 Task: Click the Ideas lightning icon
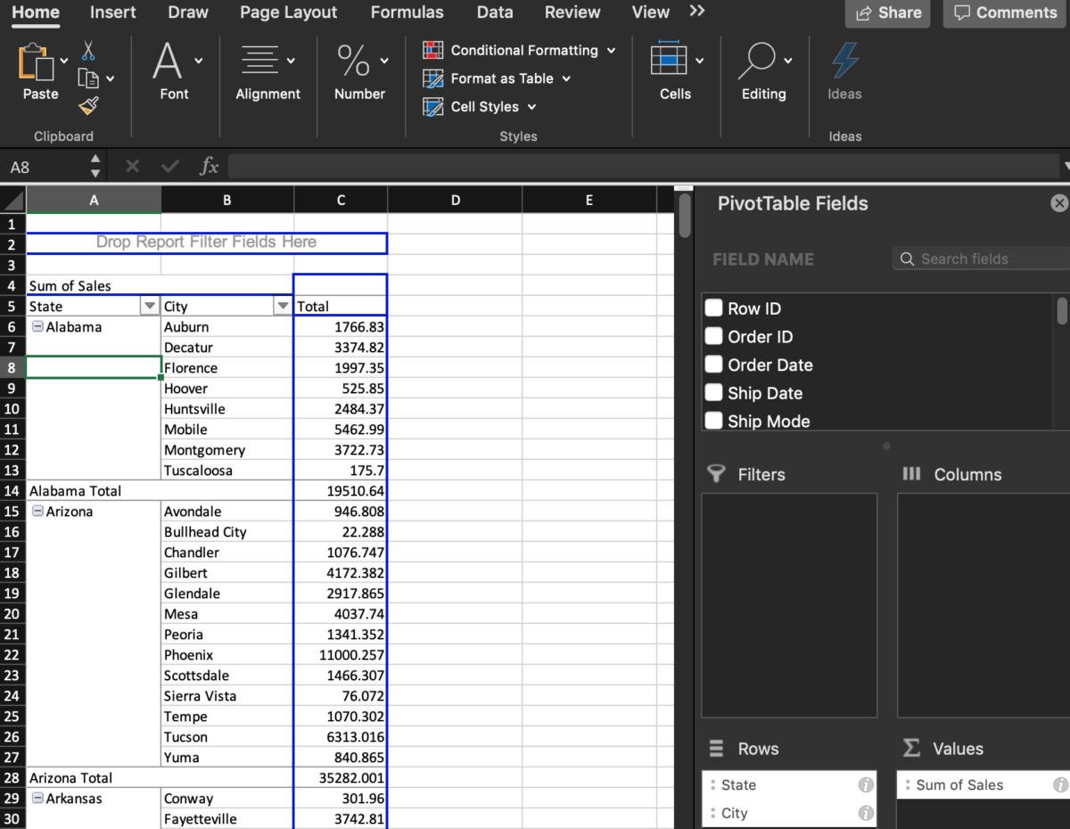pyautogui.click(x=843, y=61)
